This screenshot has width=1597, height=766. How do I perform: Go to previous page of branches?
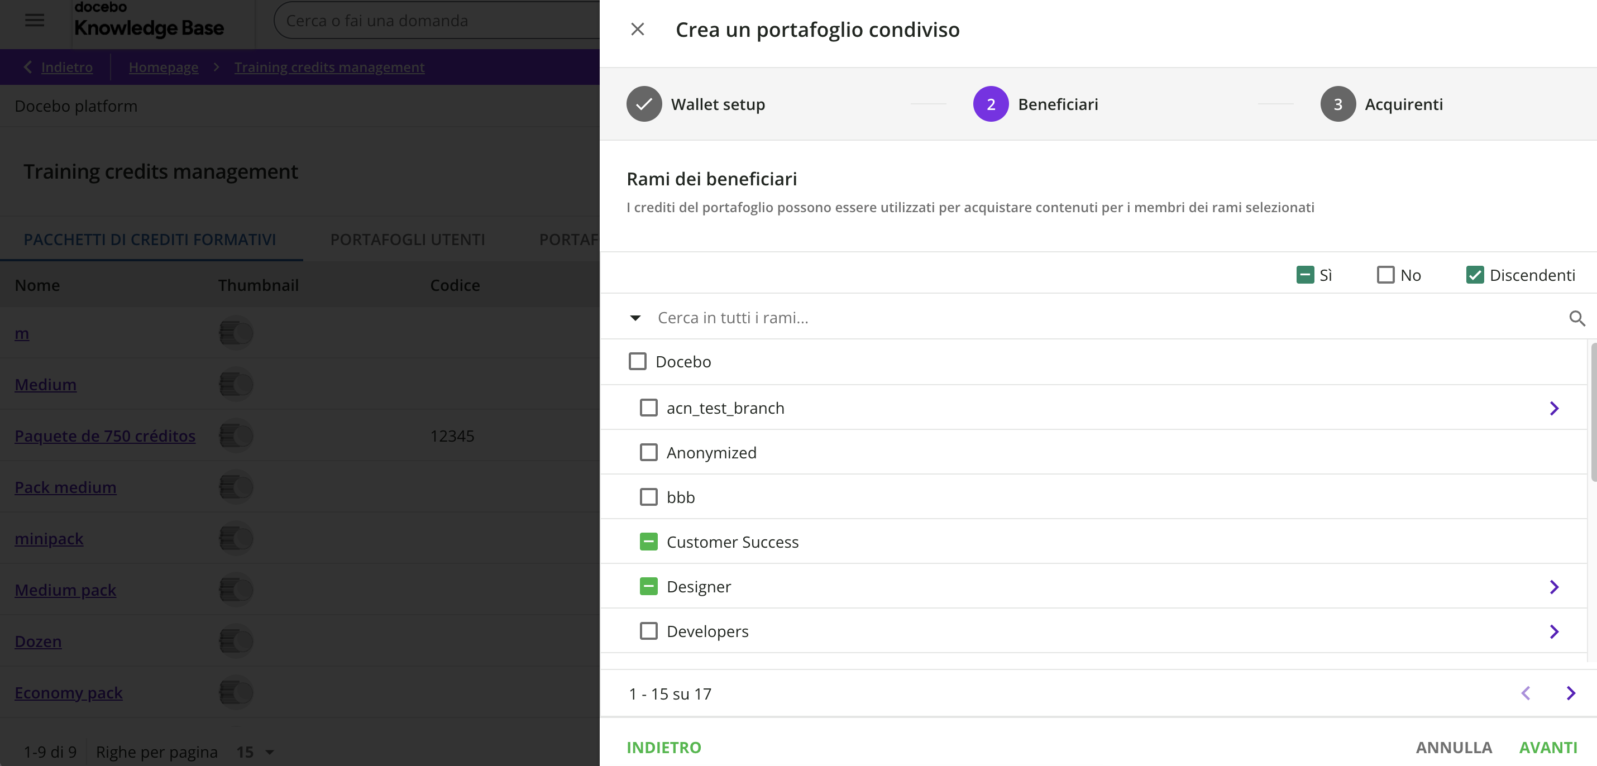1526,693
